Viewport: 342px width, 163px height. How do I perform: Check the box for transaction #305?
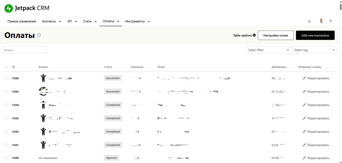pos(6,92)
